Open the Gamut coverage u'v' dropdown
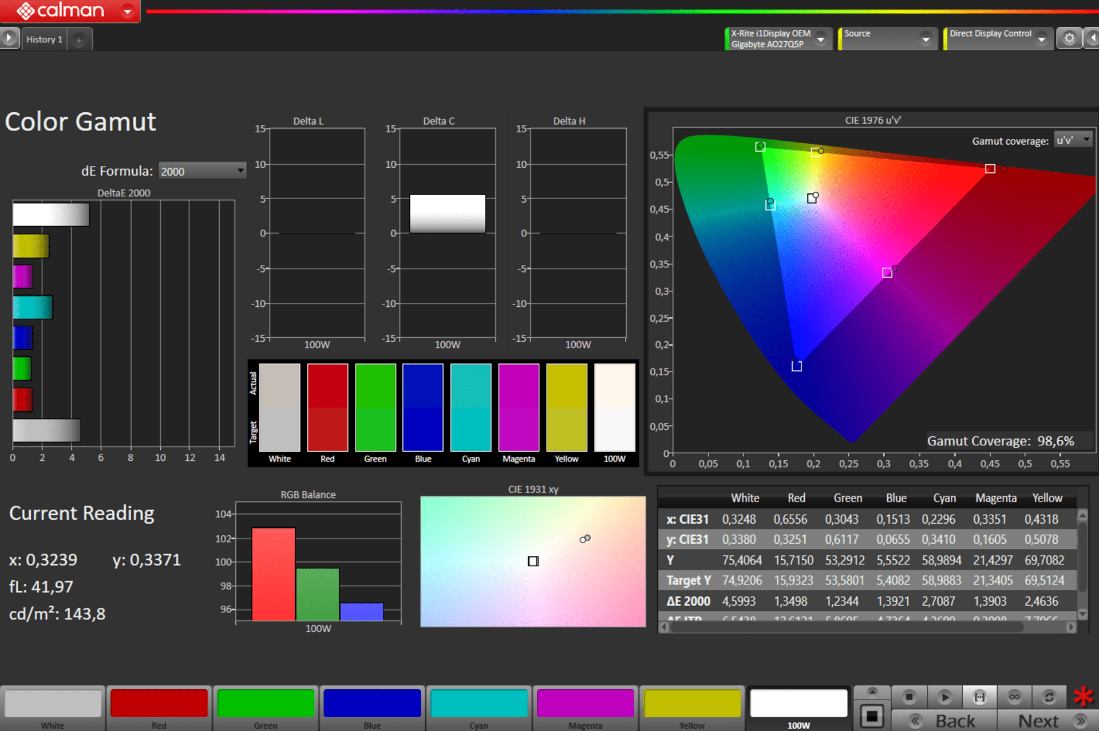This screenshot has height=731, width=1099. 1073,140
